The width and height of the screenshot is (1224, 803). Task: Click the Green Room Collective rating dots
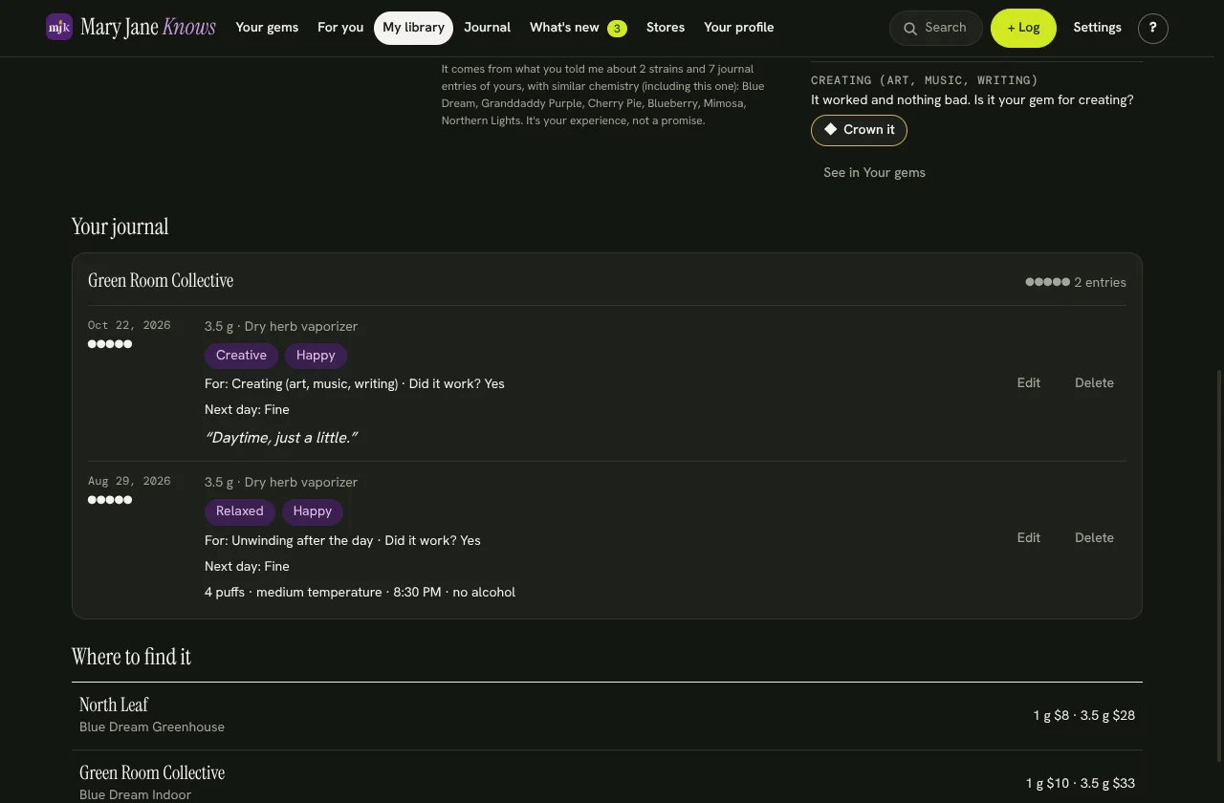coord(1047,282)
